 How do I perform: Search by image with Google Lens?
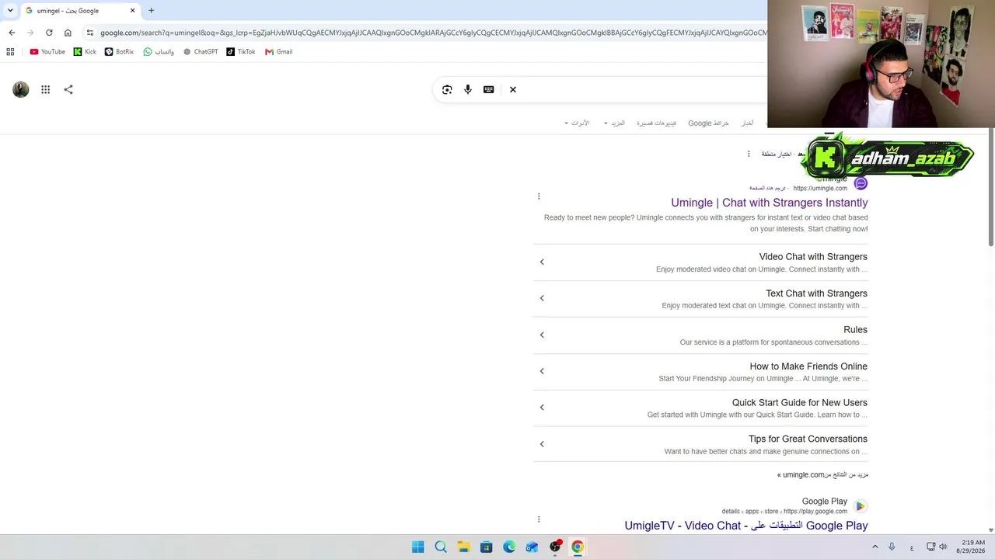point(447,90)
